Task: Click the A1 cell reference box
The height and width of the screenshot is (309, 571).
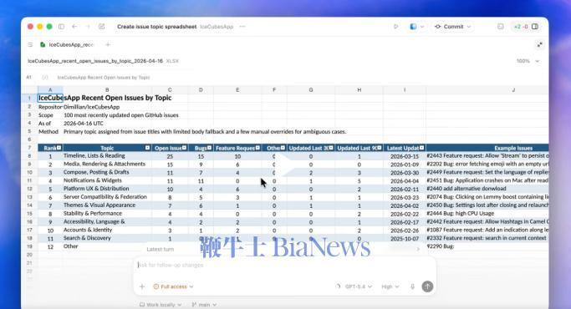Action: [28, 77]
